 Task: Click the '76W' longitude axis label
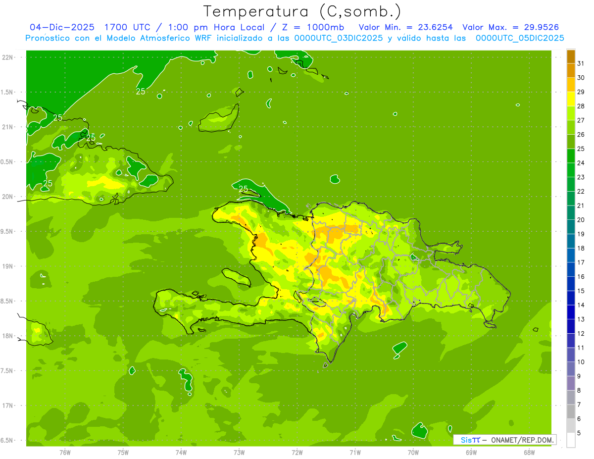pyautogui.click(x=65, y=453)
